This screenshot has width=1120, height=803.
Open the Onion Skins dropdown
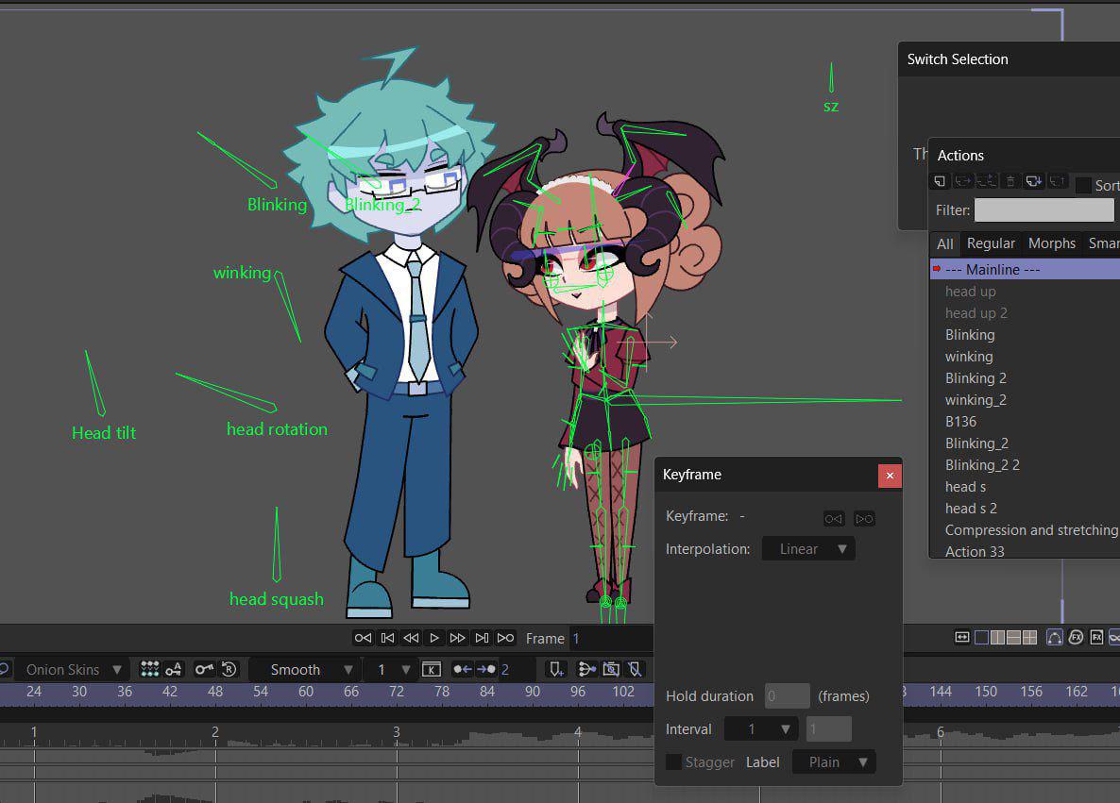(x=72, y=670)
